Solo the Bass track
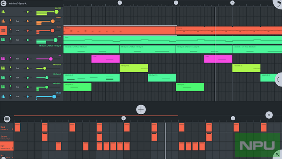The image size is (282, 159). click(x=17, y=40)
